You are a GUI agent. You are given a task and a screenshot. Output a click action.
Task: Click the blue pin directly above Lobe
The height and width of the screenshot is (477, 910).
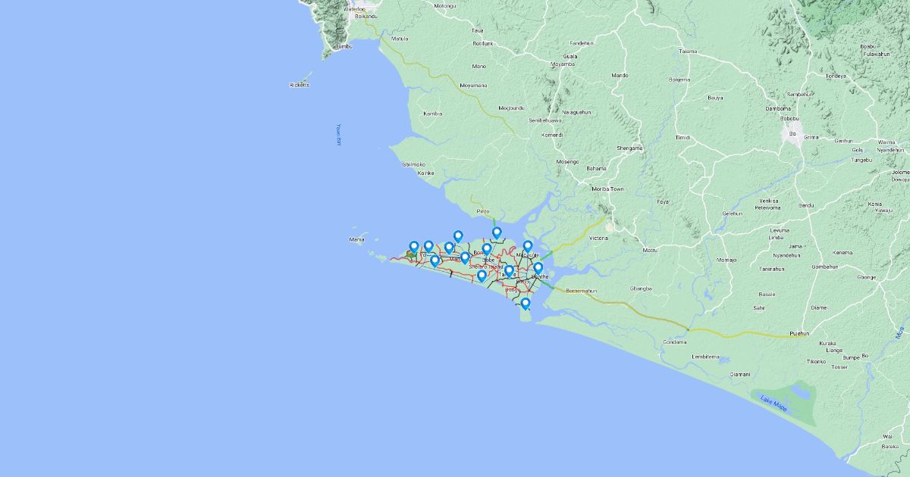[487, 249]
